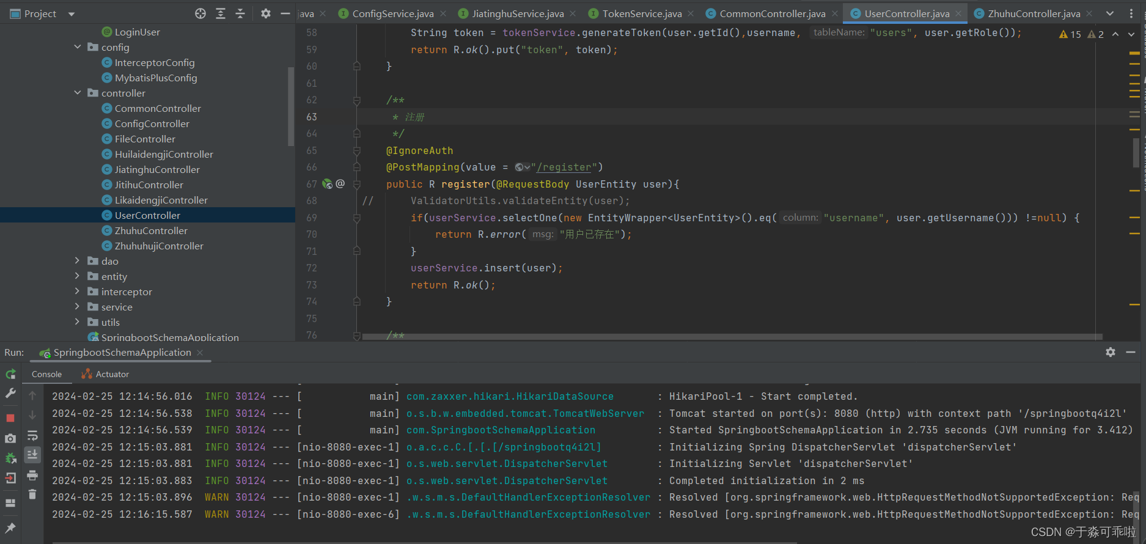The width and height of the screenshot is (1146, 544).
Task: Click the console down stack trace arrow
Action: coord(32,416)
